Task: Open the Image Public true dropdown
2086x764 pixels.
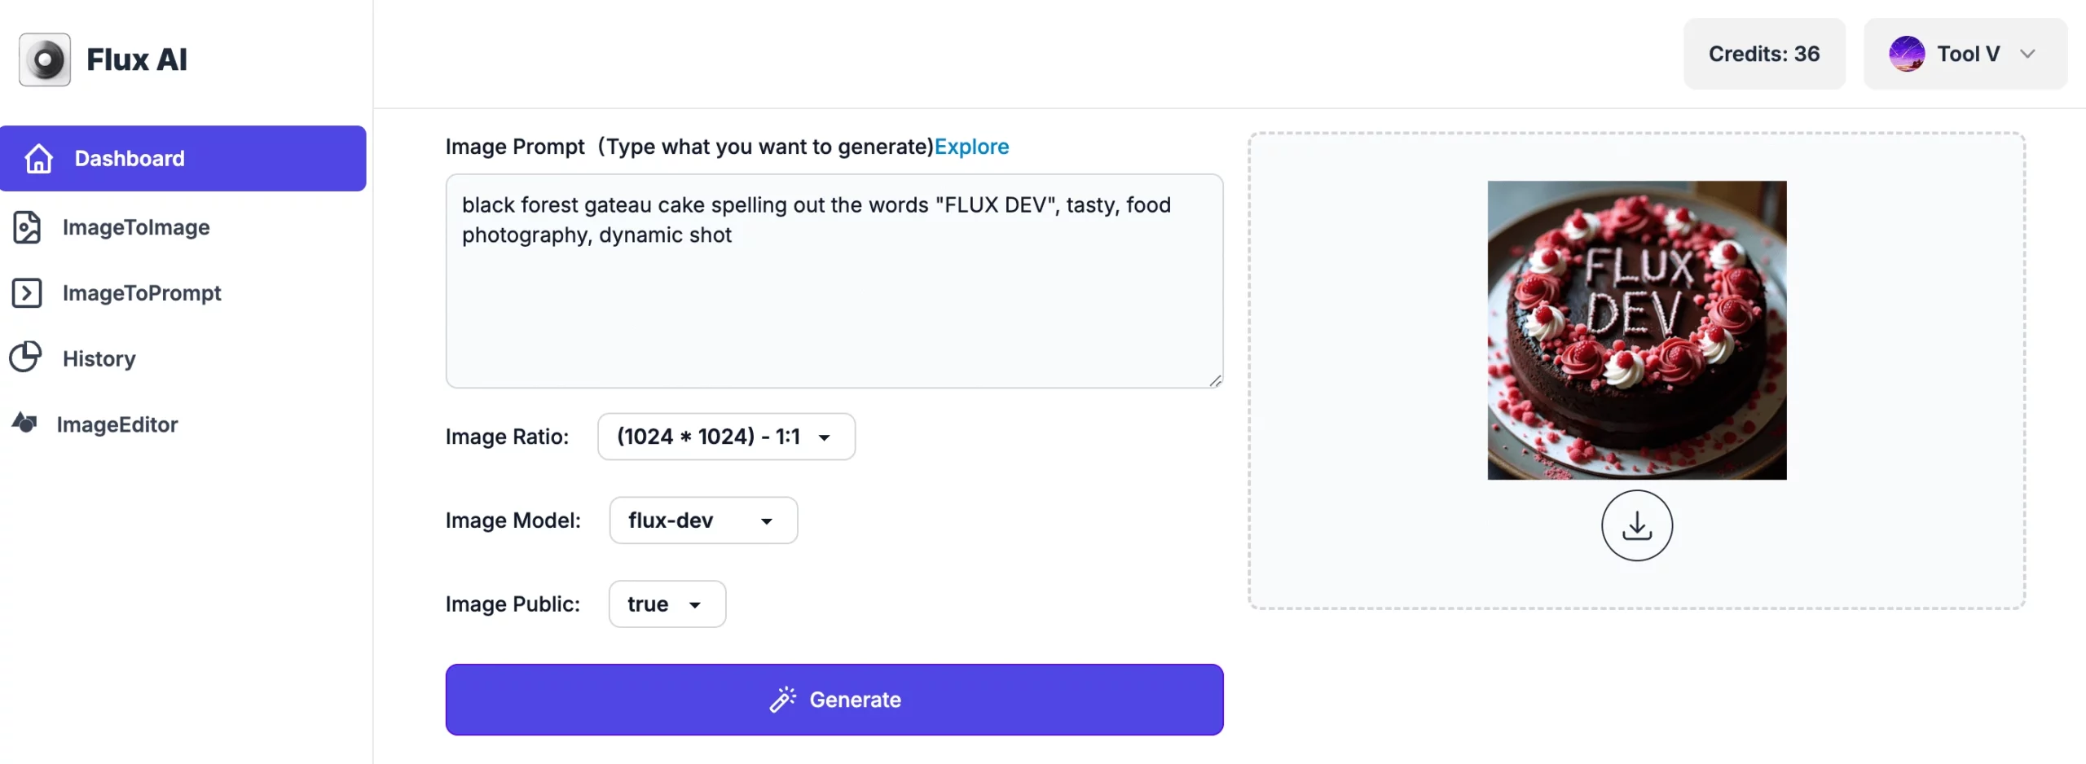Action: [x=667, y=604]
